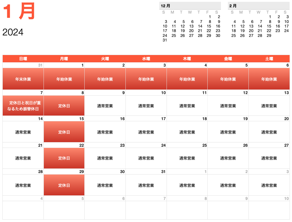
Task: Select the "12月" mini calendar header
Action: tap(166, 6)
